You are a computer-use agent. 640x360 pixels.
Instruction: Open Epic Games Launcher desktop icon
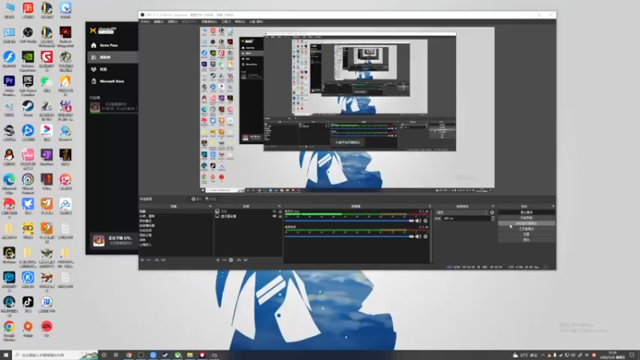[x=28, y=84]
